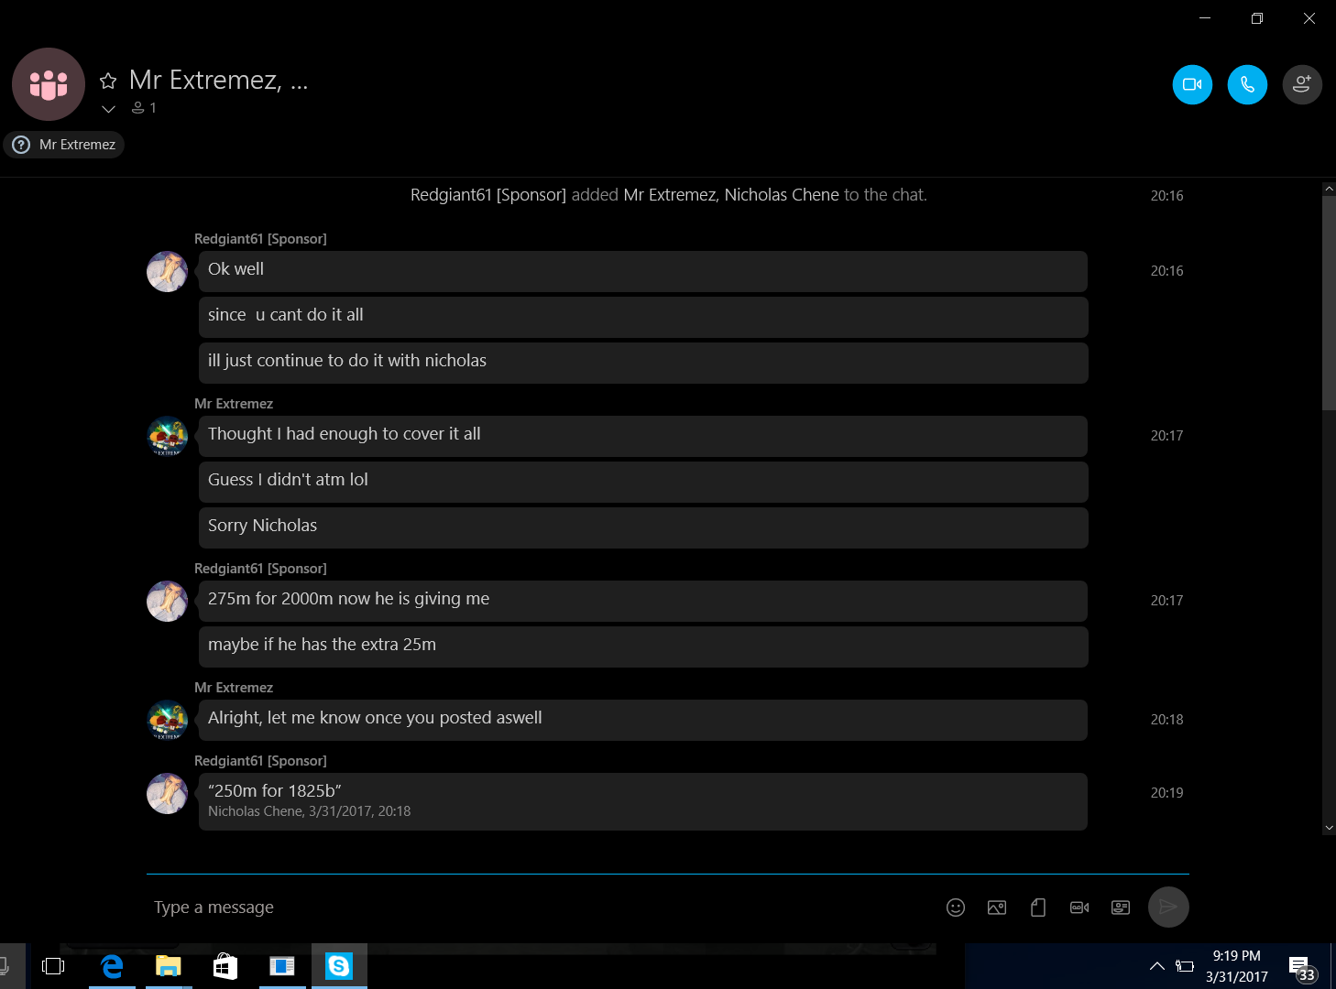Open Microsoft Edge from the taskbar

[112, 966]
